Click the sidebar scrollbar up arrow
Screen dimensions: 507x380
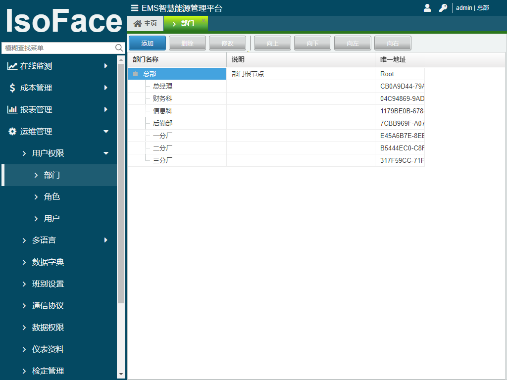121,60
